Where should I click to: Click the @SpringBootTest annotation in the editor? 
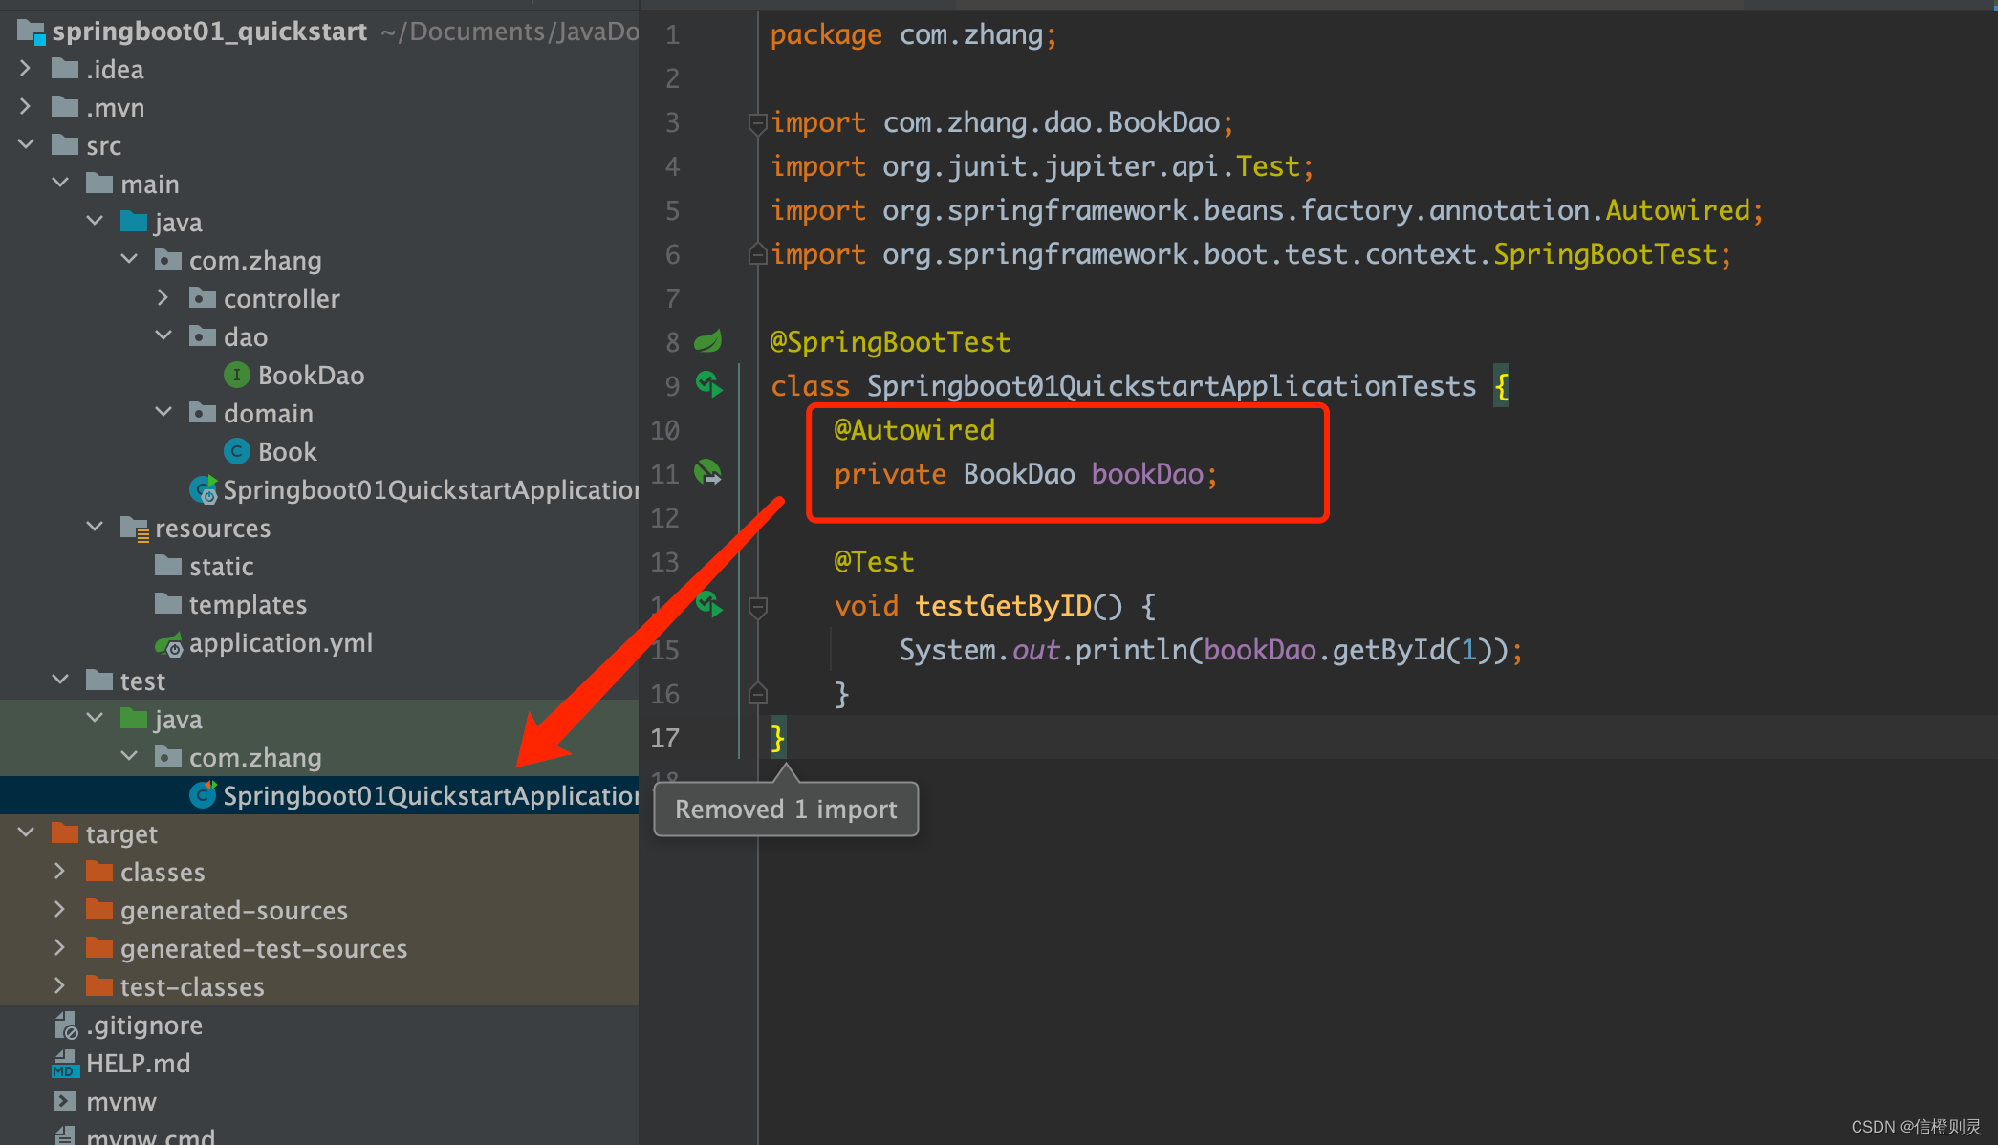tap(890, 342)
